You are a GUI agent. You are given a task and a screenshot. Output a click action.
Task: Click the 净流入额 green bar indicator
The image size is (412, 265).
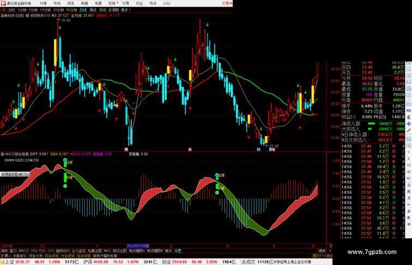tap(371, 124)
